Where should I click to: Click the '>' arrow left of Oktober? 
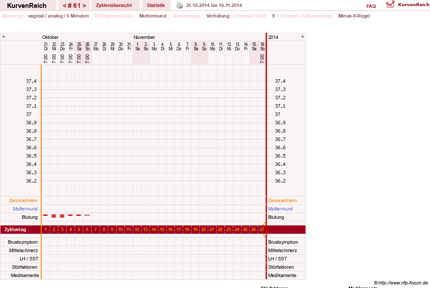pyautogui.click(x=4, y=36)
